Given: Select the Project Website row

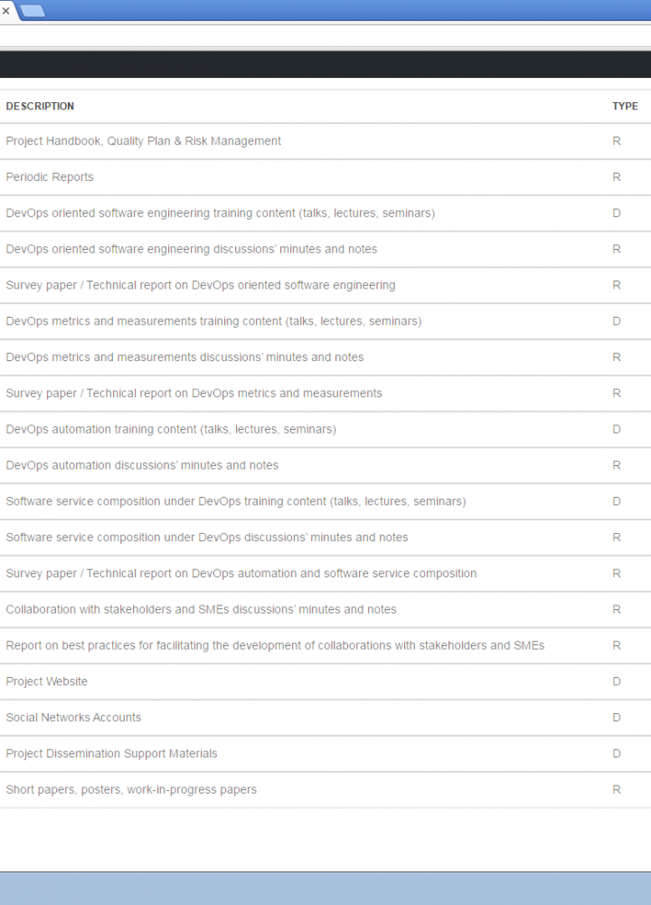Looking at the screenshot, I should click(x=47, y=681).
